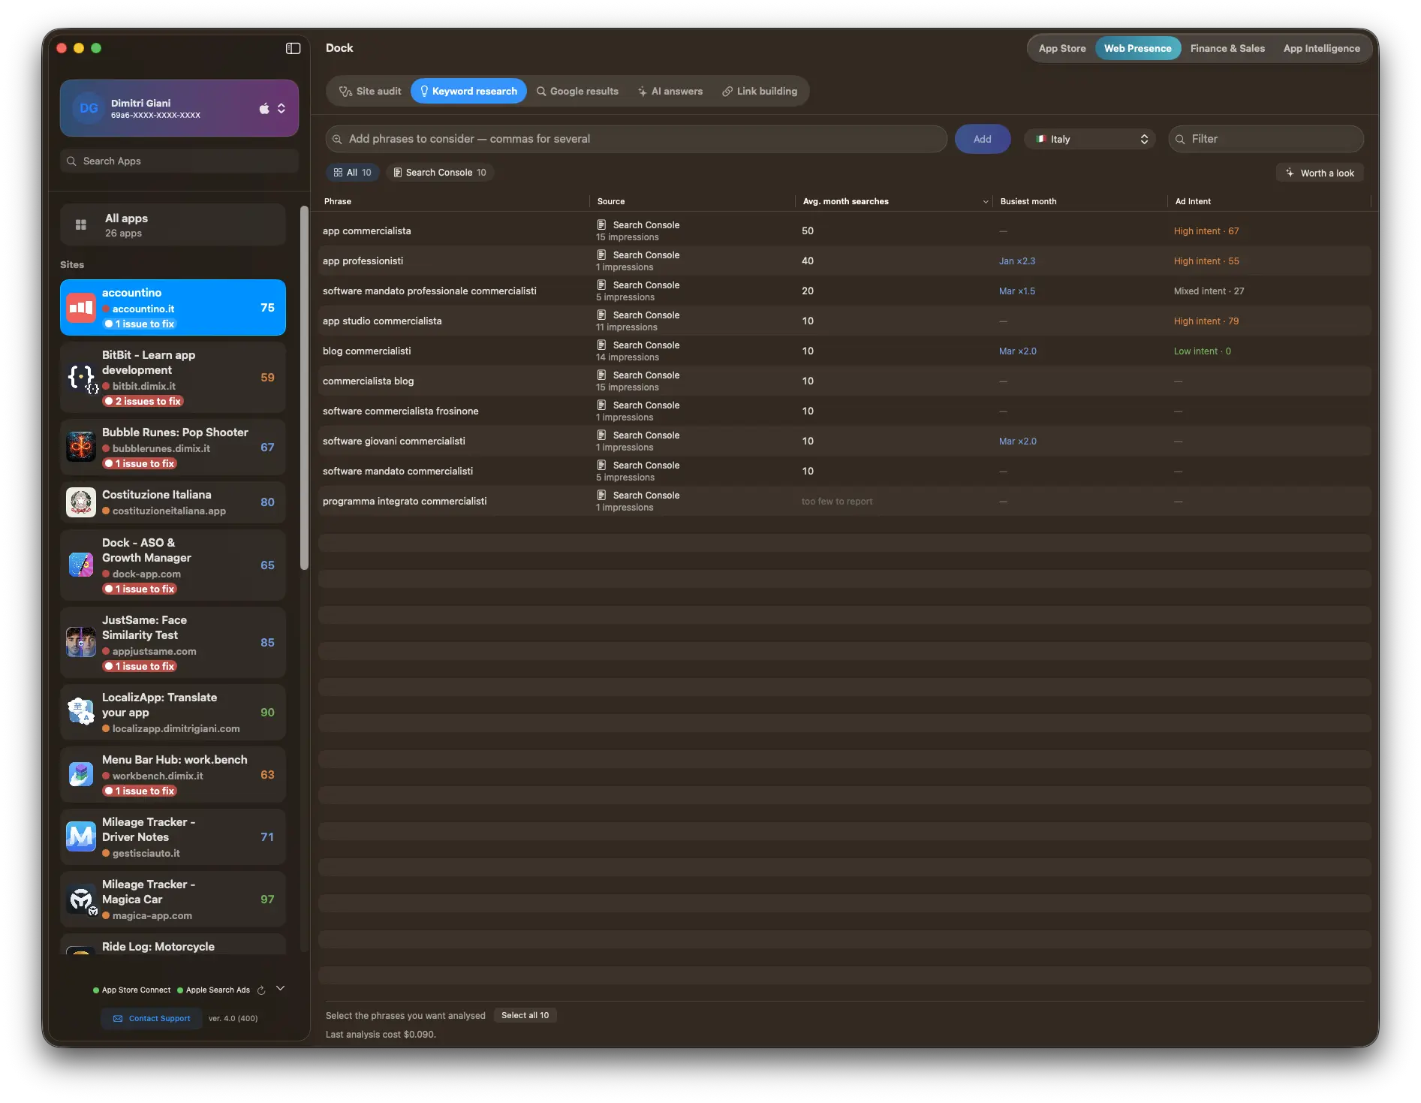This screenshot has height=1103, width=1421.
Task: Open the 2 issues to fix badge for BitBit
Action: pyautogui.click(x=143, y=402)
